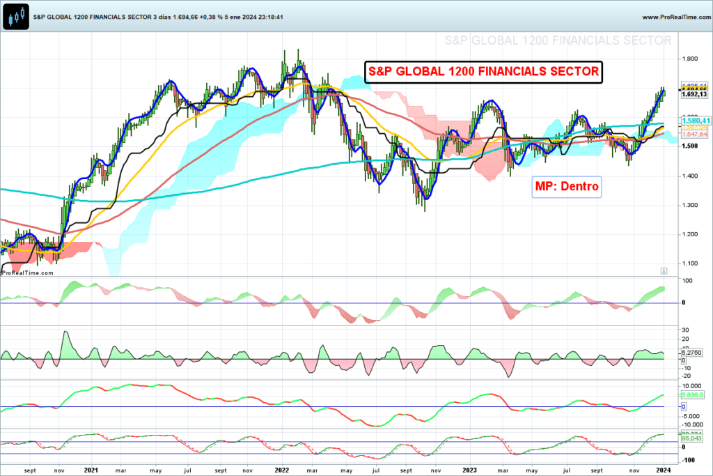Click the black price label 1.692,13
This screenshot has height=476, width=713.
694,94
